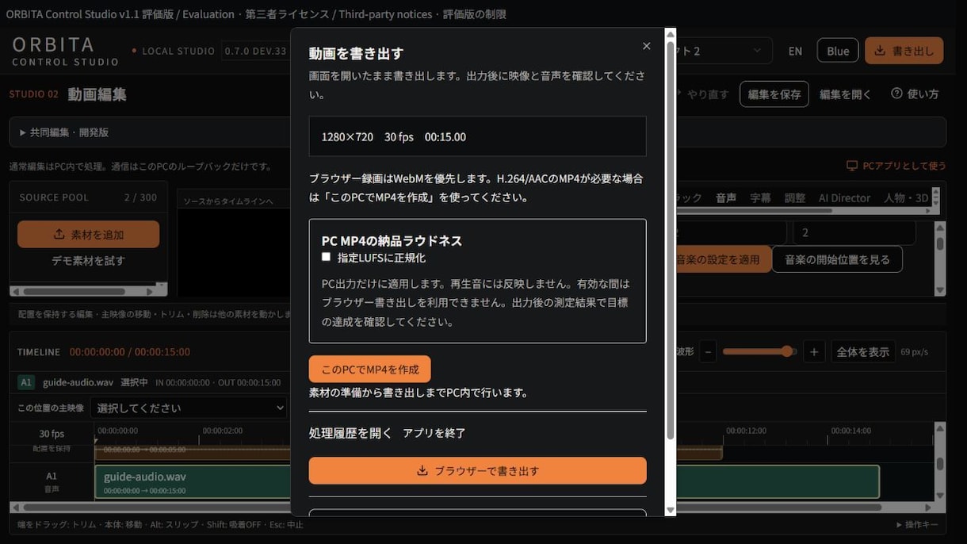The height and width of the screenshot is (544, 967).
Task: Click the timeline vertical scrollbar up arrow
Action: point(940,428)
